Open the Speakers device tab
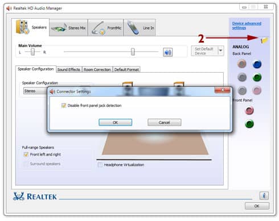The width and height of the screenshot is (279, 221). (x=30, y=27)
